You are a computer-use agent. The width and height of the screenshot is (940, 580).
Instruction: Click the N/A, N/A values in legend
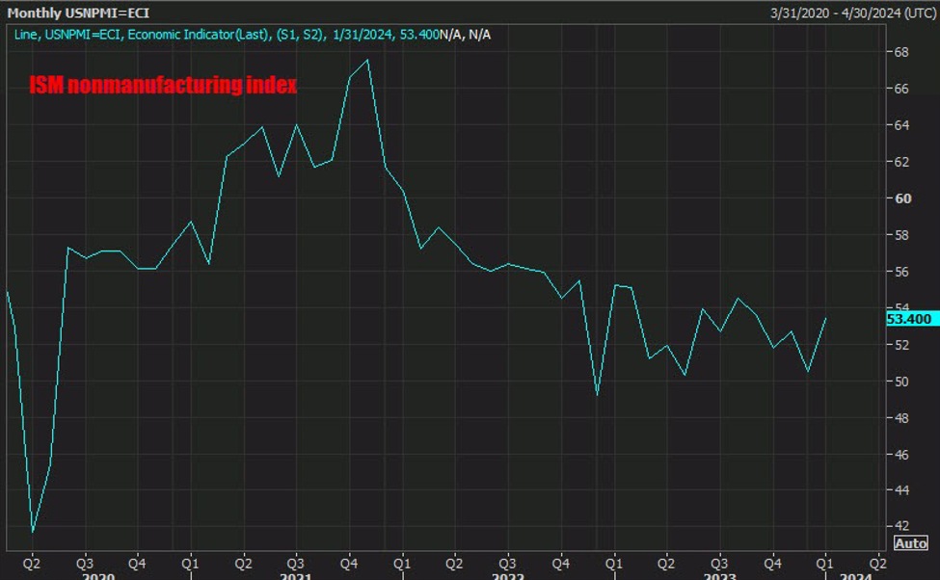point(466,35)
